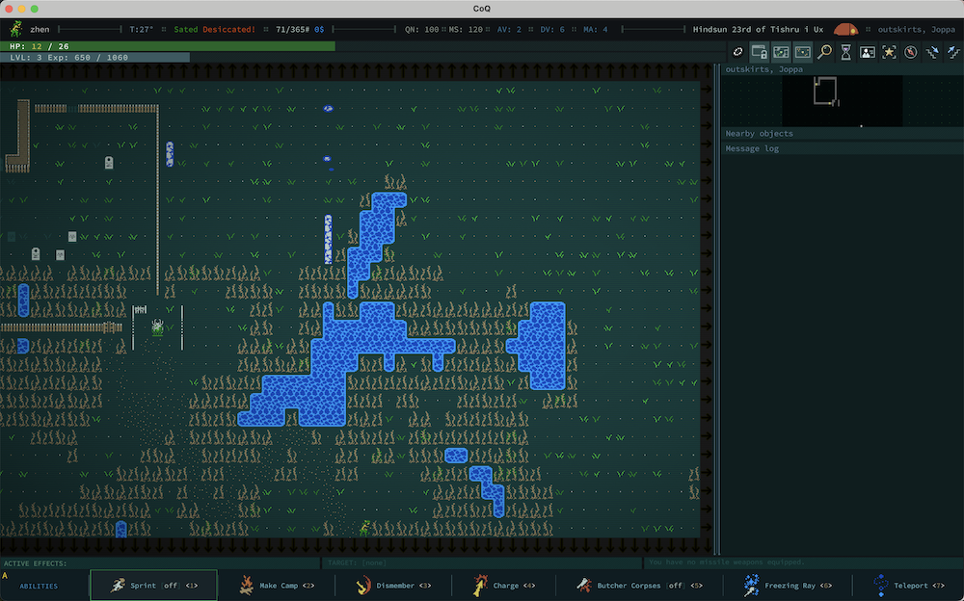Activate the Dismember ability
This screenshot has height=601, width=964.
click(x=393, y=585)
